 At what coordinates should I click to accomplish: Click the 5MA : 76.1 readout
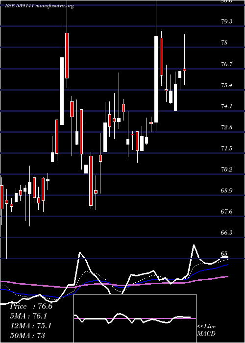28,316
